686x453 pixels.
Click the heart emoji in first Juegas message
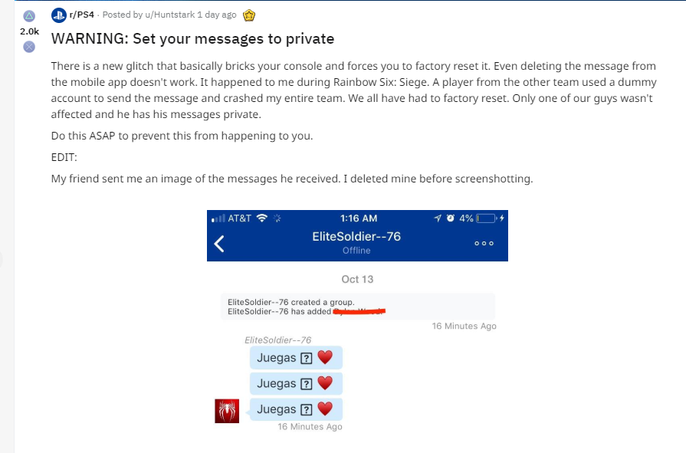point(326,358)
